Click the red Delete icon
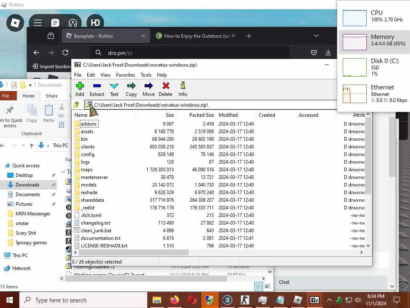The width and height of the screenshot is (410, 308). tap(166, 89)
